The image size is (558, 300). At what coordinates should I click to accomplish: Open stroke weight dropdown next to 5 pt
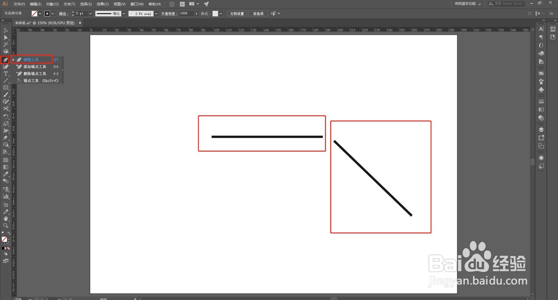(x=90, y=14)
